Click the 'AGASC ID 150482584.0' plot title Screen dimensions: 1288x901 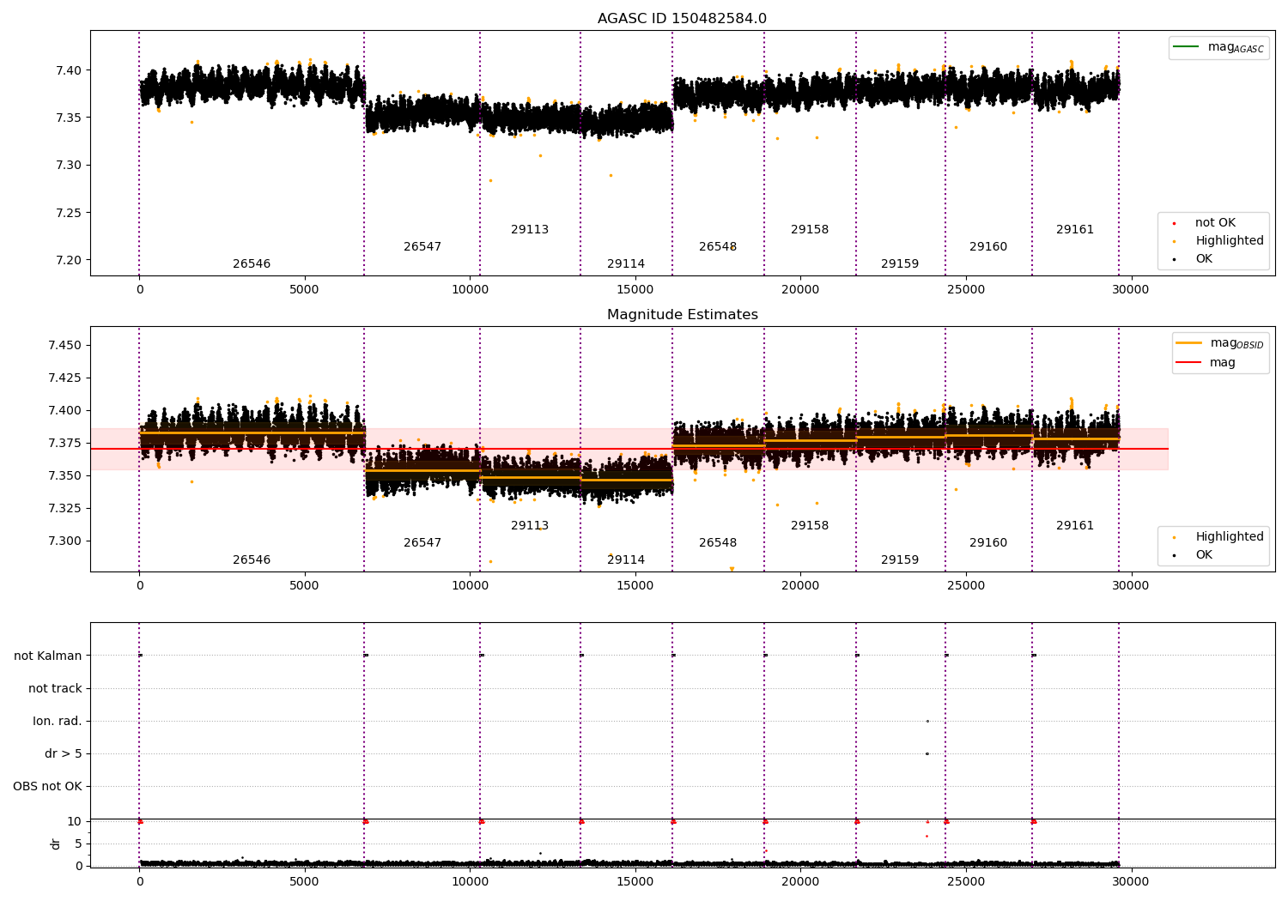[682, 19]
